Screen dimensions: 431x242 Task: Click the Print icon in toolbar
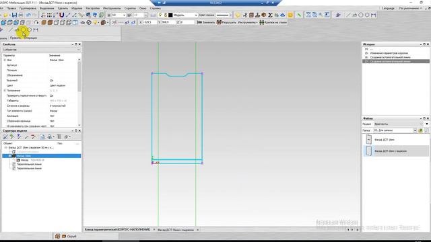[x=21, y=15]
